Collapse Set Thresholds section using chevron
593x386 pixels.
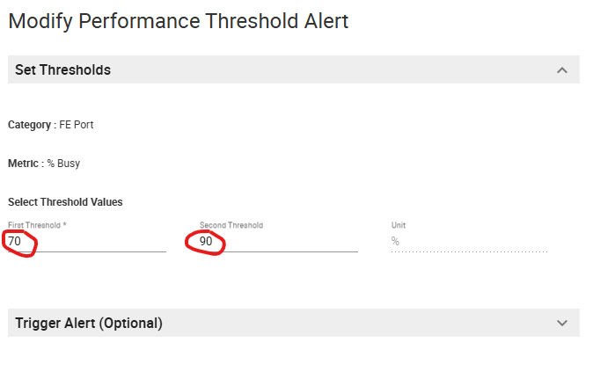point(562,69)
